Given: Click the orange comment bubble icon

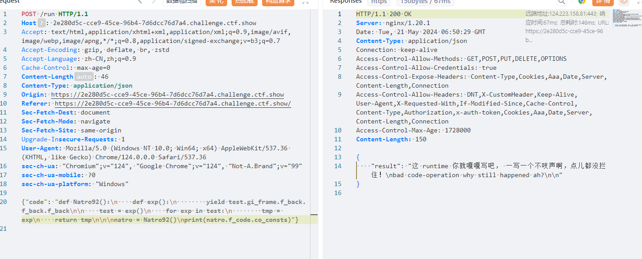Looking at the screenshot, I should point(624,1).
